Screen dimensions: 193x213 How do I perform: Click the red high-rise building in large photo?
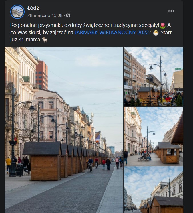[42, 75]
